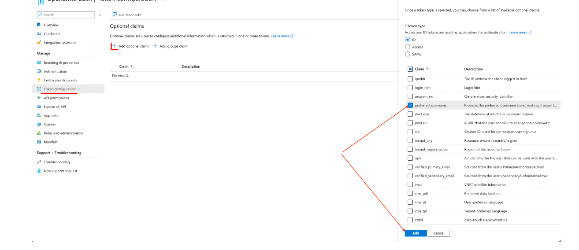Viewport: 579px width, 250px height.
Task: Collapse the sidebar with the double chevron
Action: tap(100, 15)
